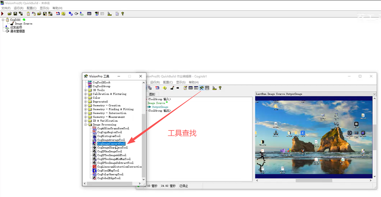Viewport: 381px width, 197px height.
Task: Select CogImageSharpnessTool in tool list
Action: point(112,148)
